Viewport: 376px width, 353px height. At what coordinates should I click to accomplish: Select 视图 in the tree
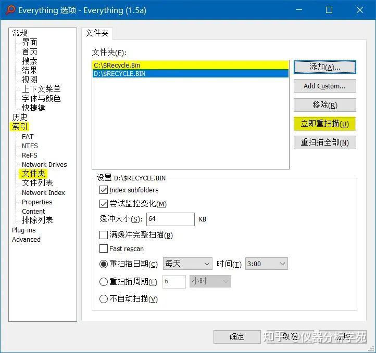click(x=30, y=80)
